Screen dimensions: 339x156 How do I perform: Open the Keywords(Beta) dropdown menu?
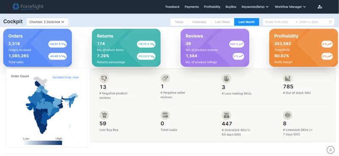click(x=255, y=7)
